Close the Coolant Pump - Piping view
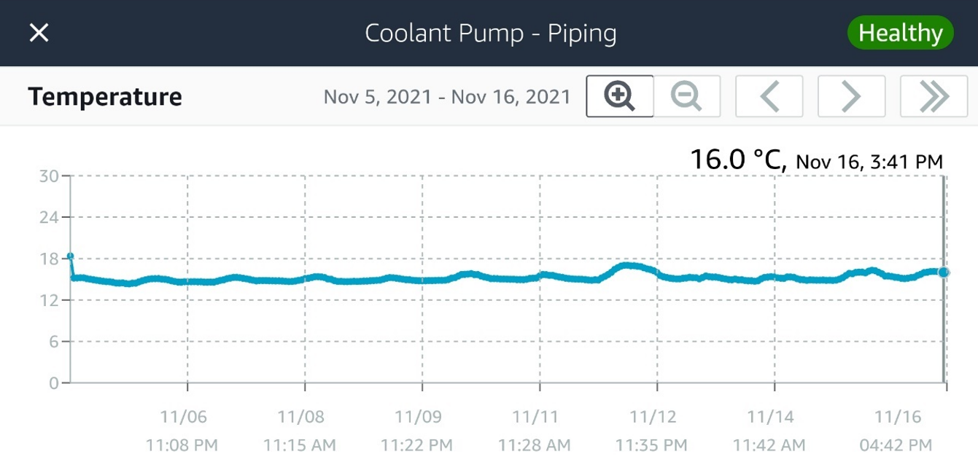 pyautogui.click(x=39, y=33)
